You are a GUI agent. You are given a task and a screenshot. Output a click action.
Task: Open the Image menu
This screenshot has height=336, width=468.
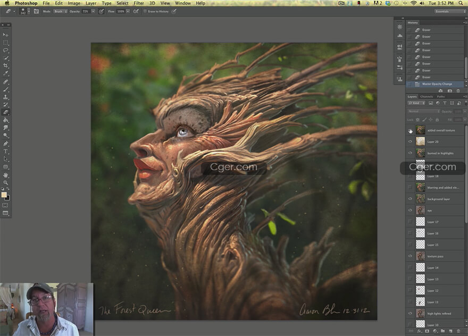point(74,3)
